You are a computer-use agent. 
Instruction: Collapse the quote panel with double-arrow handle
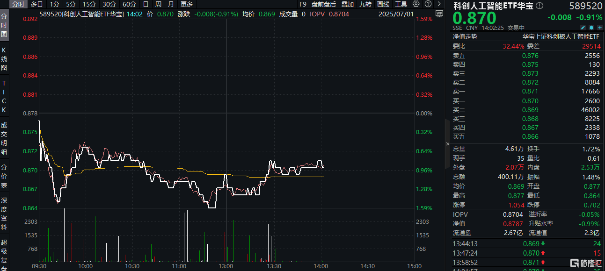447,144
